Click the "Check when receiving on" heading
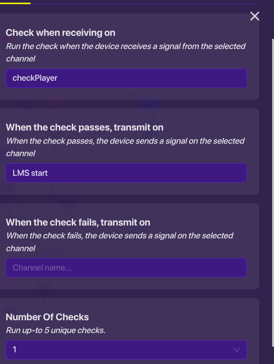 click(60, 33)
